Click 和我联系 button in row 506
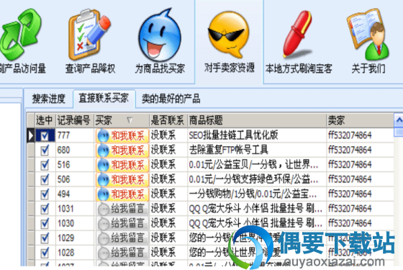This screenshot has width=403, height=270. [x=122, y=179]
